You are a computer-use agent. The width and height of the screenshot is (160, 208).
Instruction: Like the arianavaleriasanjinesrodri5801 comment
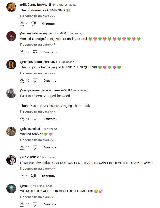pyautogui.click(x=22, y=52)
